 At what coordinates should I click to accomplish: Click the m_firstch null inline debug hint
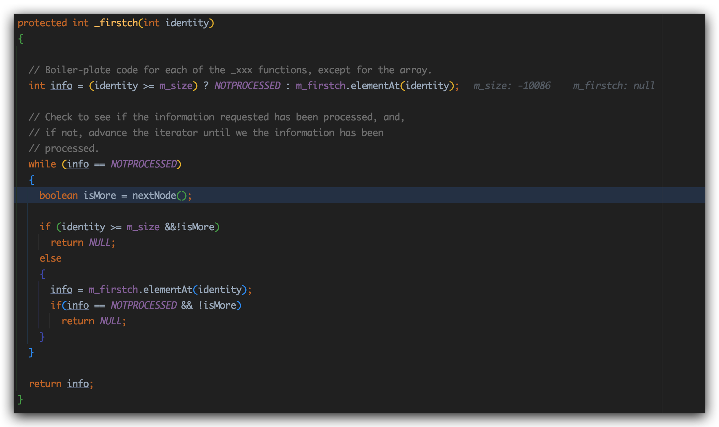point(613,86)
